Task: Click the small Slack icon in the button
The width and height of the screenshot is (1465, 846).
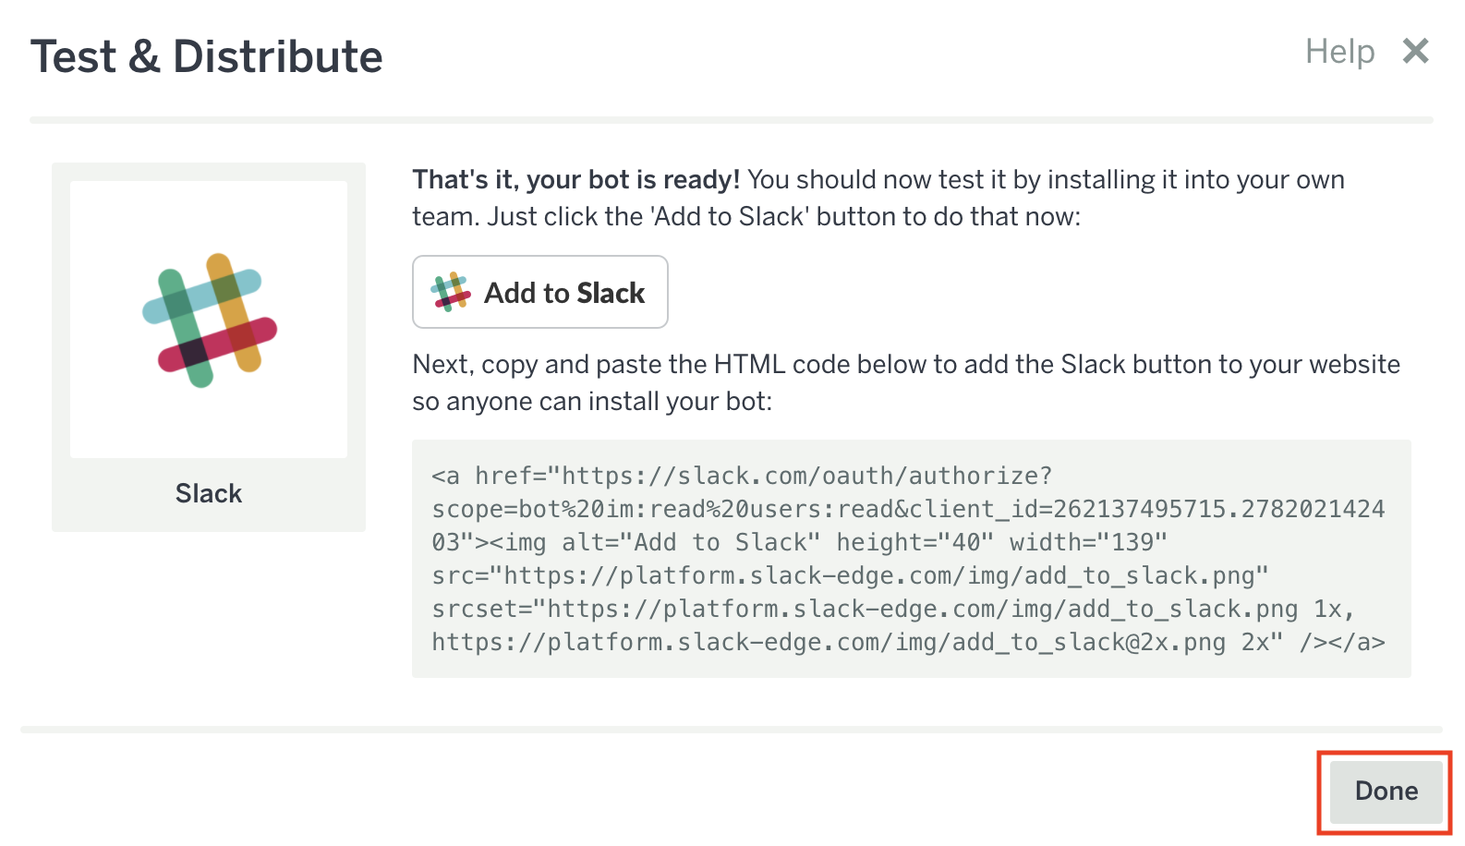Action: pyautogui.click(x=450, y=292)
